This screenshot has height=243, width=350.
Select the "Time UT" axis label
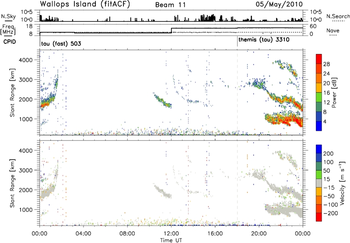coord(171,240)
